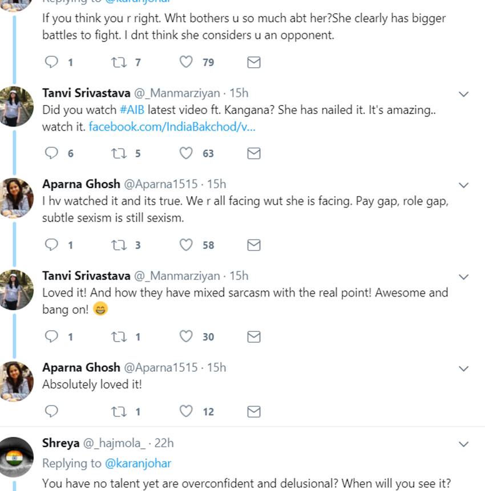Send Tanvi's AIB tweet via direct message
This screenshot has height=491, width=485.
click(254, 153)
